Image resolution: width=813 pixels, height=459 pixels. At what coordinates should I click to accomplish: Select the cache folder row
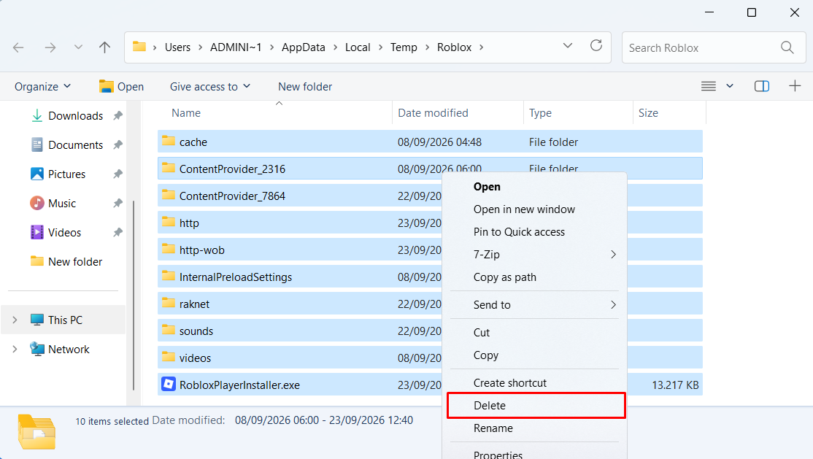430,142
